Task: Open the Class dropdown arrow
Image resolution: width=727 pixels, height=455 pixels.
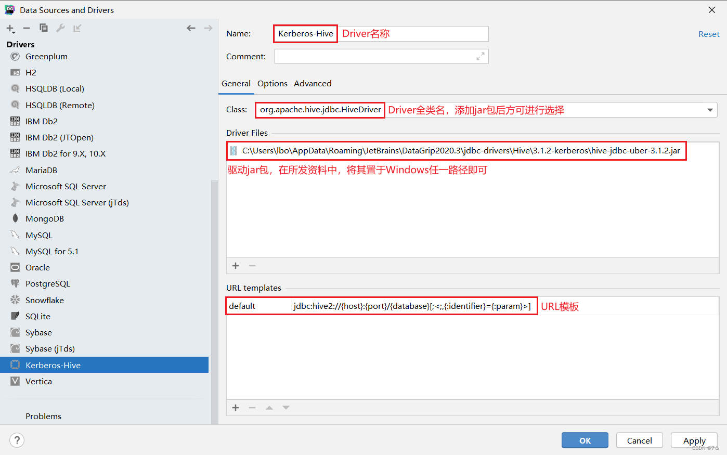Action: click(710, 110)
